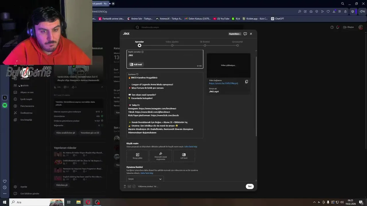Open Ses kitaplığı in sidebar
Image resolution: width=367 pixels, height=206 pixels.
pyautogui.click(x=26, y=120)
